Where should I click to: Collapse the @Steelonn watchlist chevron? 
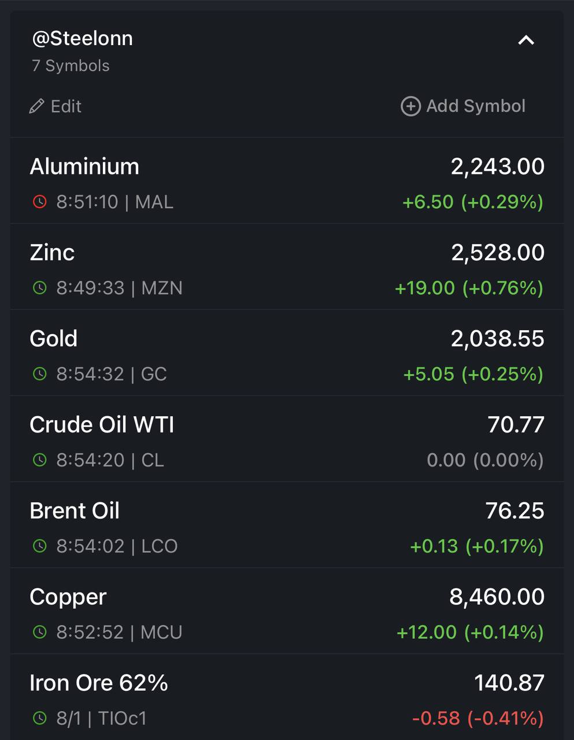(526, 40)
